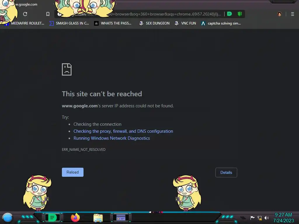299x224 pixels.
Task: Open the browser hamburger menu
Action: (293, 14)
